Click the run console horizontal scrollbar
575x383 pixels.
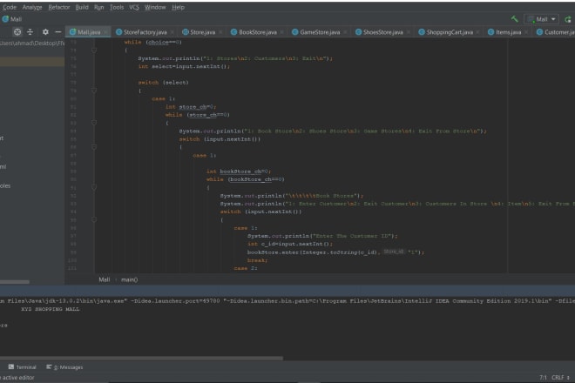(141, 358)
